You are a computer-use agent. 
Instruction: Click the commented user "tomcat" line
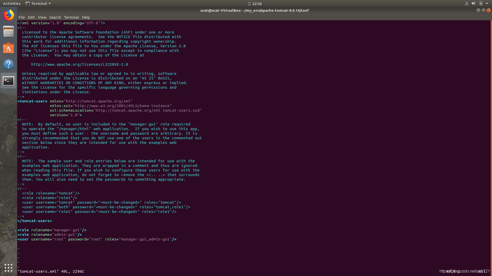click(101, 202)
